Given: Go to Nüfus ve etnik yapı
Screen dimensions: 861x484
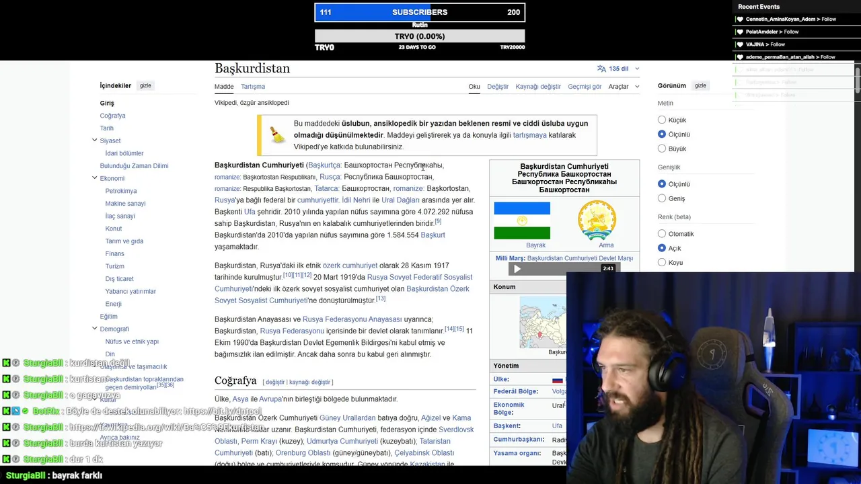Looking at the screenshot, I should 132,341.
